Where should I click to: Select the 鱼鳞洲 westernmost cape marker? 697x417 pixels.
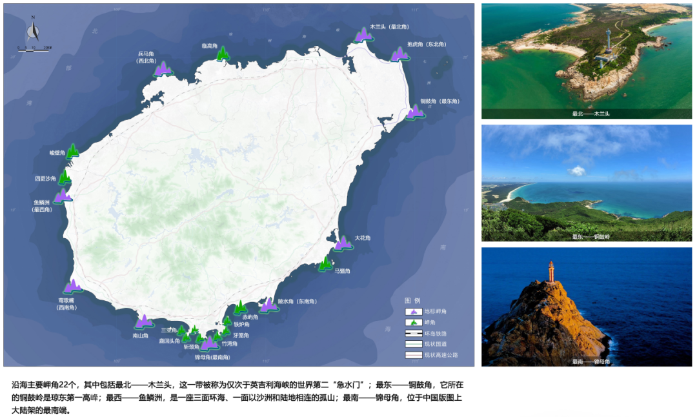[62, 196]
